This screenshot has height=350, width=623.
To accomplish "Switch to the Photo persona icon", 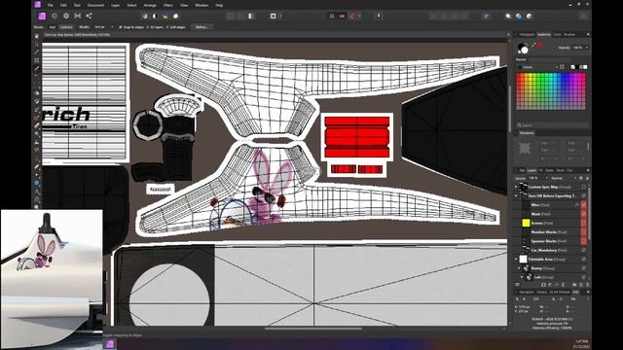I will point(42,16).
